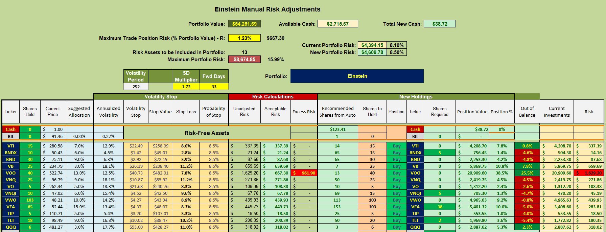Image resolution: width=606 pixels, height=232 pixels.
Task: Click the red VOO excess risk 961.90
Action: [304, 173]
